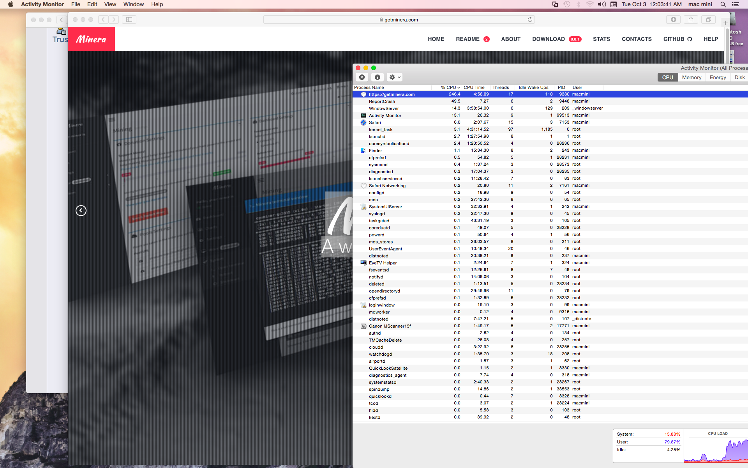Click the Minera logo on the website
Image resolution: width=748 pixels, height=468 pixels.
91,39
